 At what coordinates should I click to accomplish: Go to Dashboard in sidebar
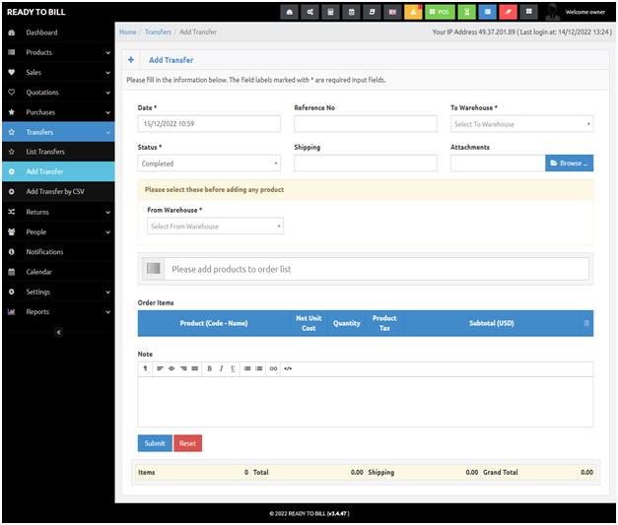[58, 33]
